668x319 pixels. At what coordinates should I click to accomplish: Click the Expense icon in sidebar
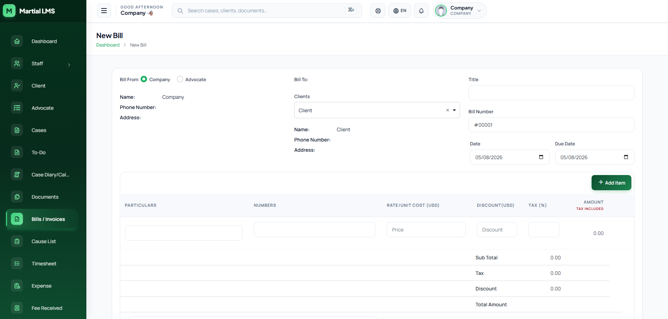17,286
